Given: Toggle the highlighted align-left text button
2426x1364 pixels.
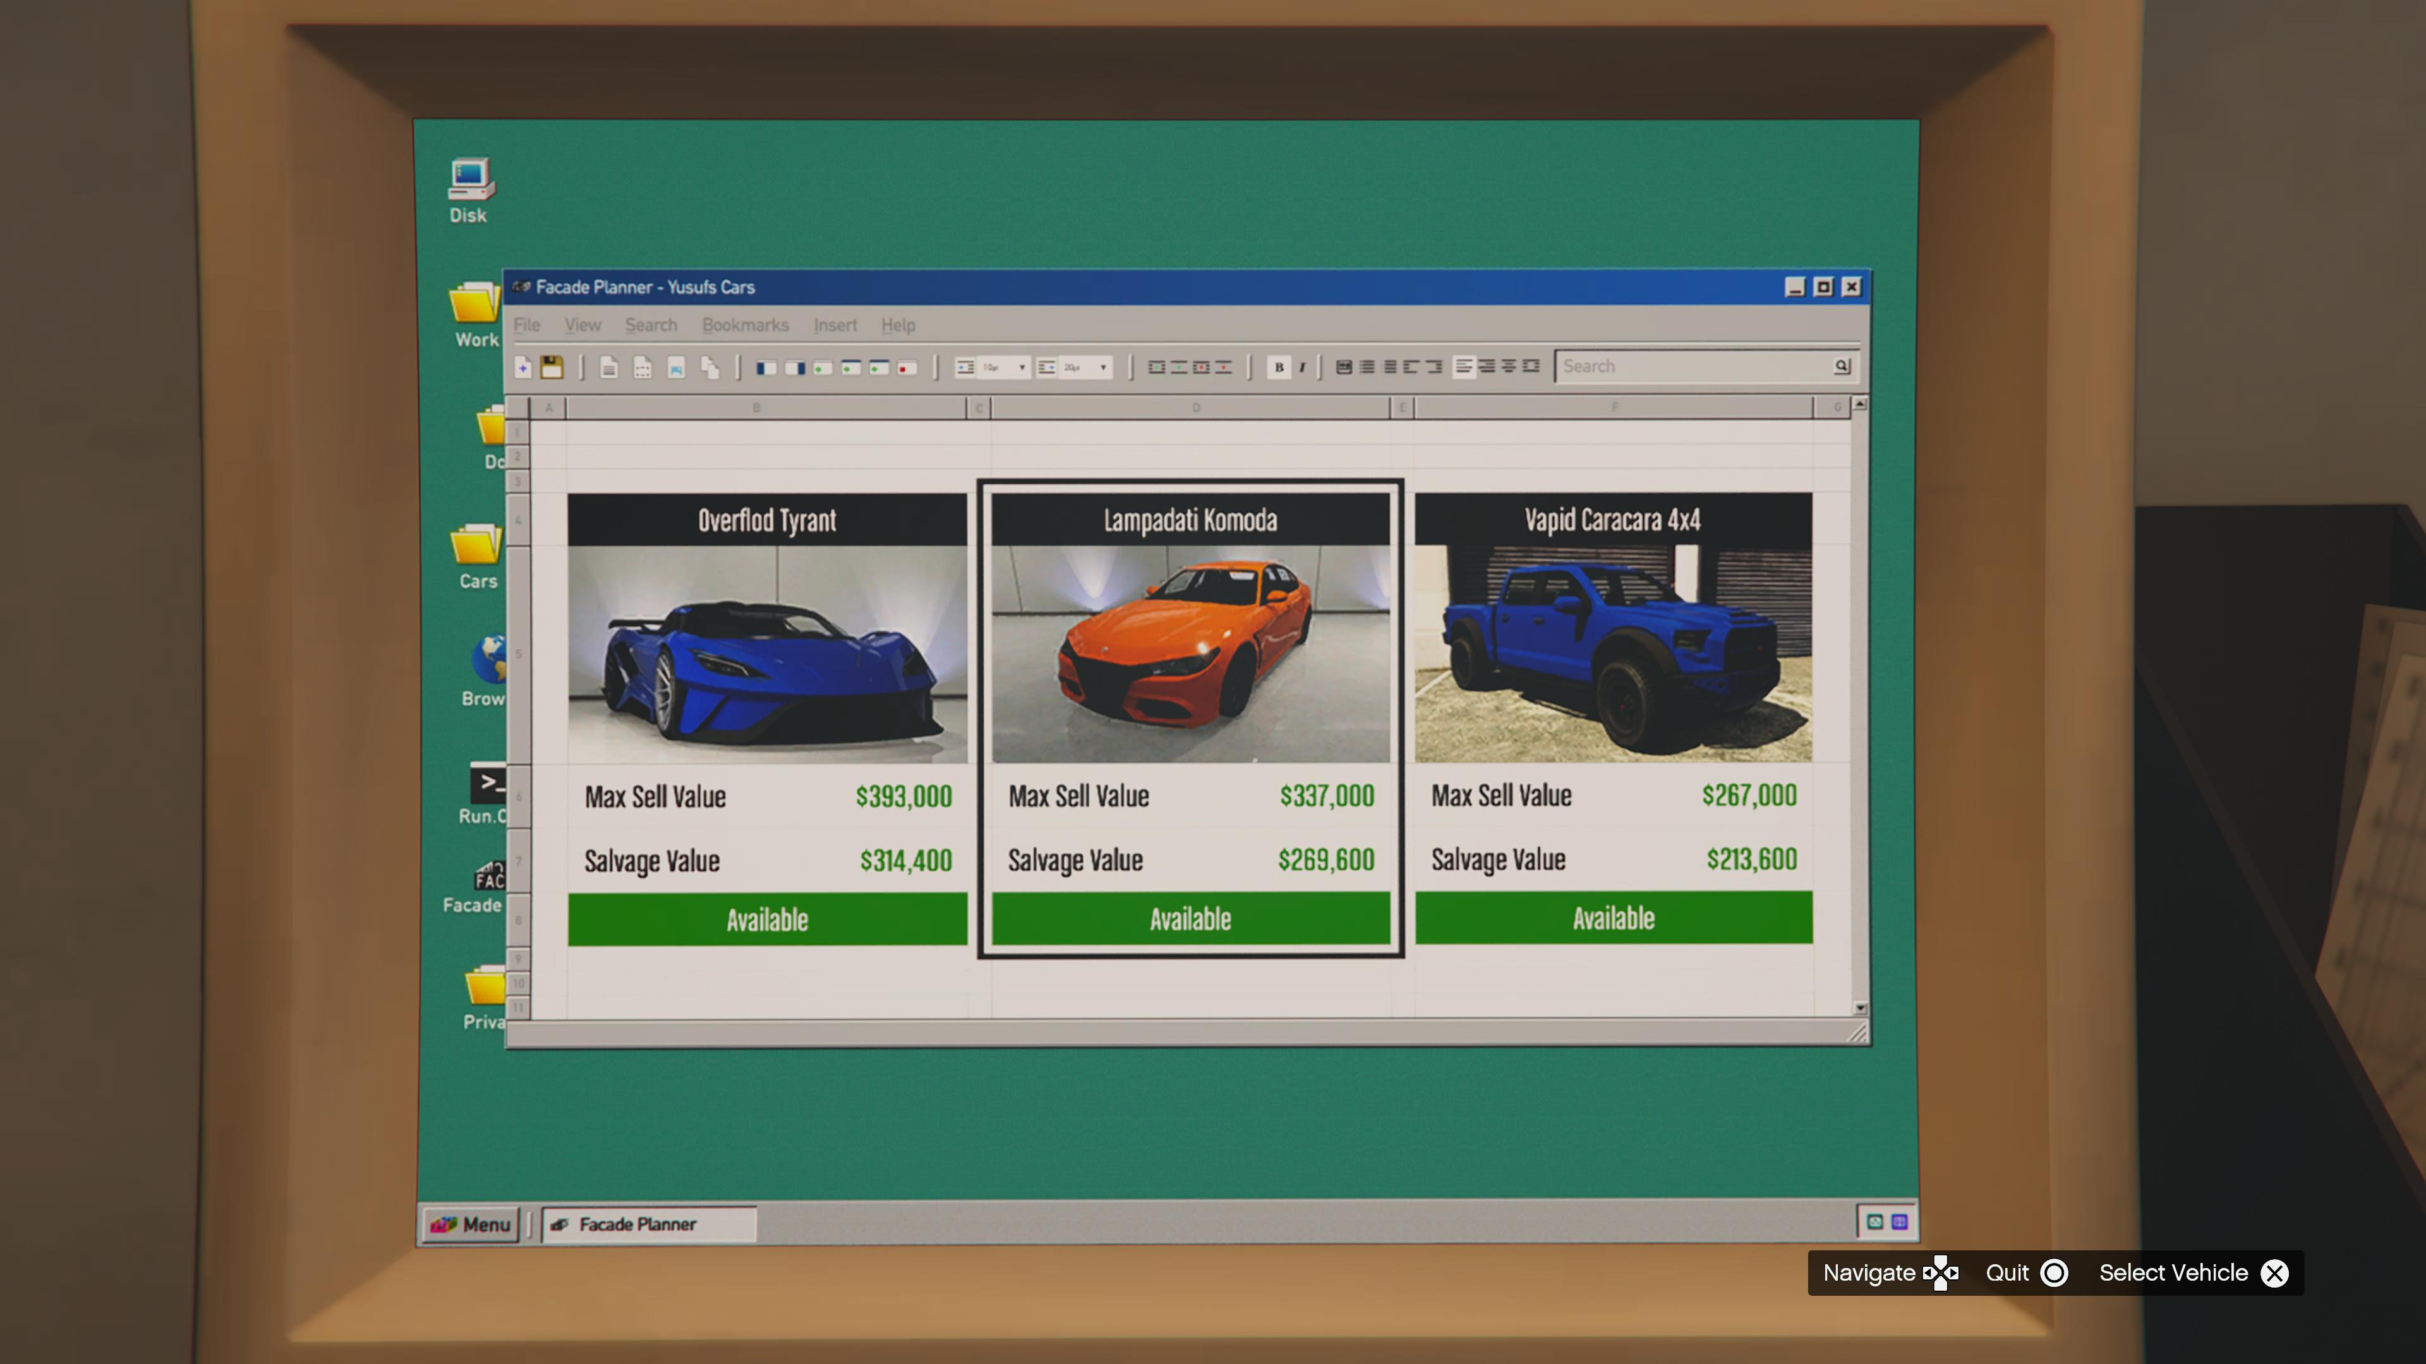Looking at the screenshot, I should (1464, 367).
